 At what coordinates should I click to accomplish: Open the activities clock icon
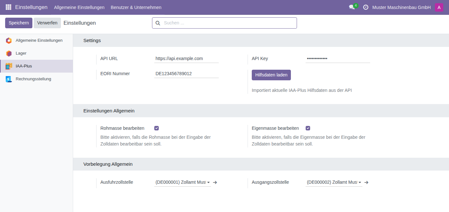(366, 7)
